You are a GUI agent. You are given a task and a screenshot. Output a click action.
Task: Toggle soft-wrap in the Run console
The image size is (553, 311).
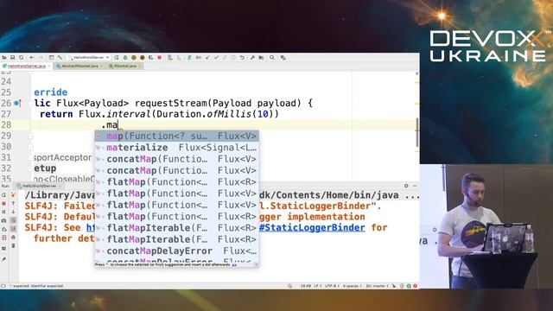click(14, 220)
